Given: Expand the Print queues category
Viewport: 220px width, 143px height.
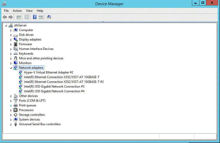Looking at the screenshot, I should click(x=11, y=106).
